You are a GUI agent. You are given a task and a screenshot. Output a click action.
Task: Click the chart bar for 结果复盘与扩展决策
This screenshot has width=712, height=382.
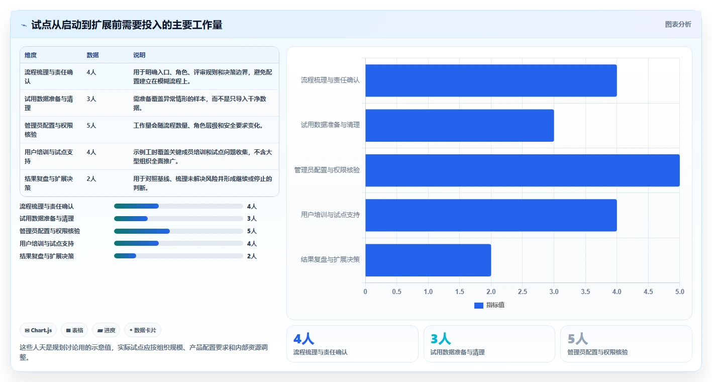pos(428,260)
